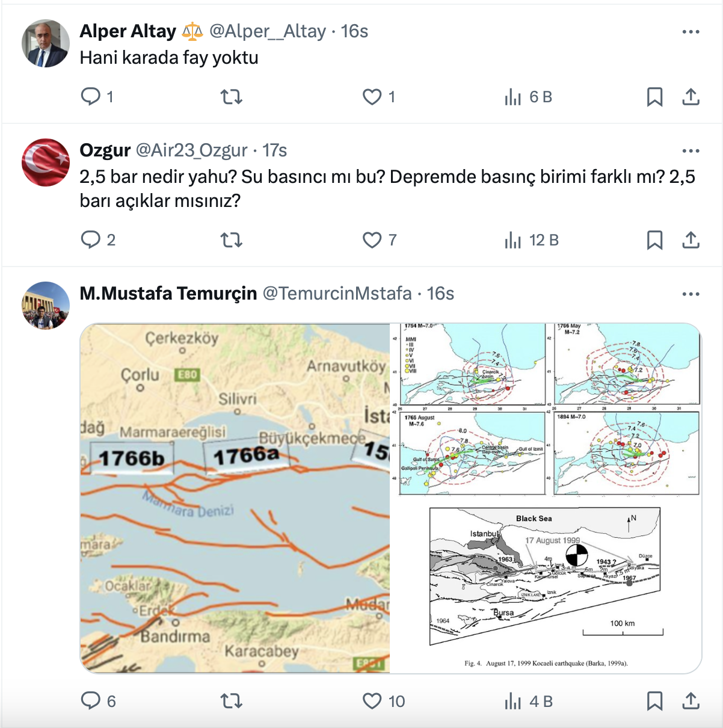This screenshot has width=723, height=728.
Task: Like Ozgur's tweet
Action: coord(372,239)
